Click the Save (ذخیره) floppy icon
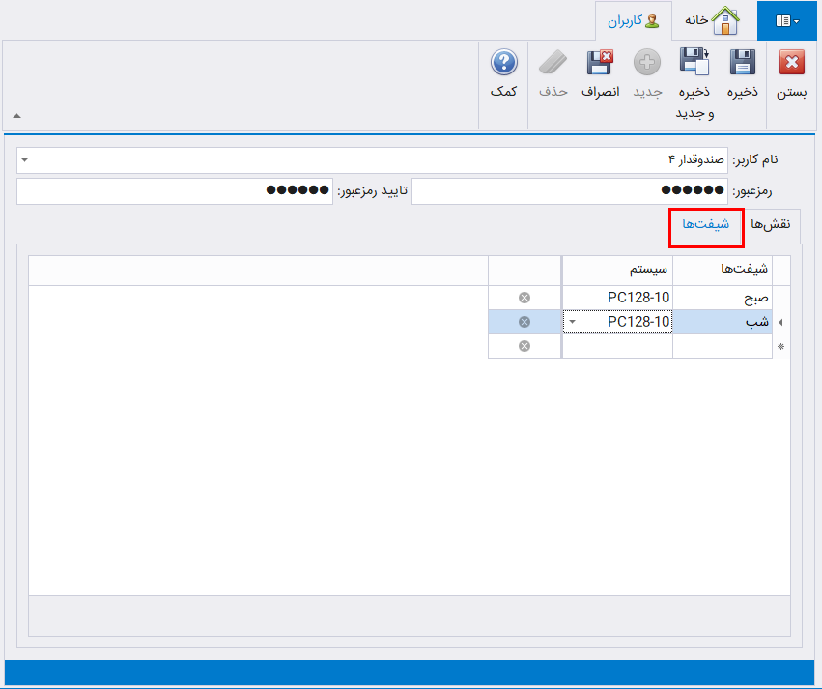Viewport: 822px width, 689px height. point(741,64)
